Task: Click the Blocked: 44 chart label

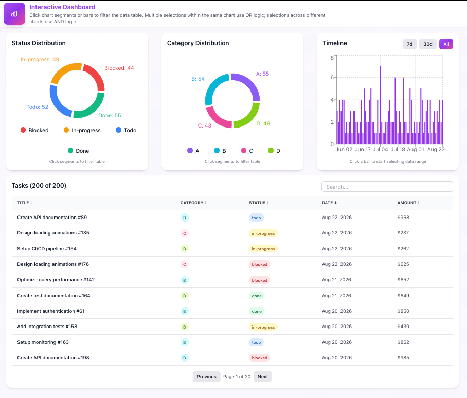Action: point(119,68)
